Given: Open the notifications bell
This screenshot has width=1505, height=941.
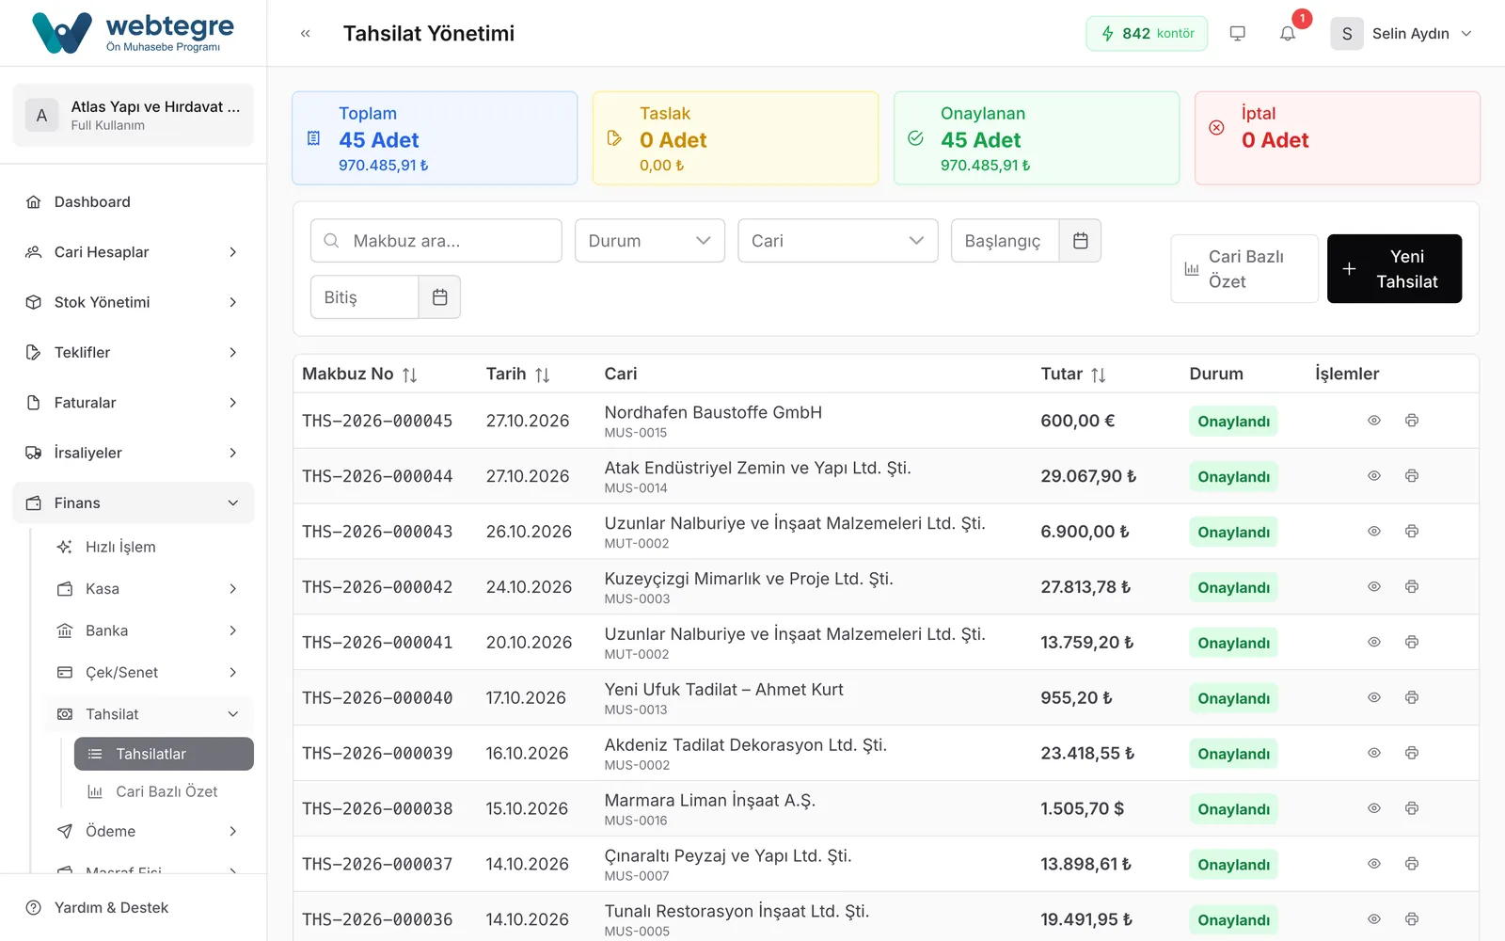Looking at the screenshot, I should pos(1288,34).
